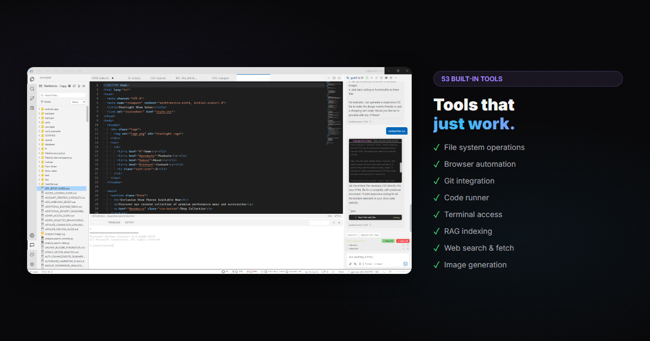Click the main branch in status bar
Viewport: 650px width, 341px height.
click(x=33, y=272)
